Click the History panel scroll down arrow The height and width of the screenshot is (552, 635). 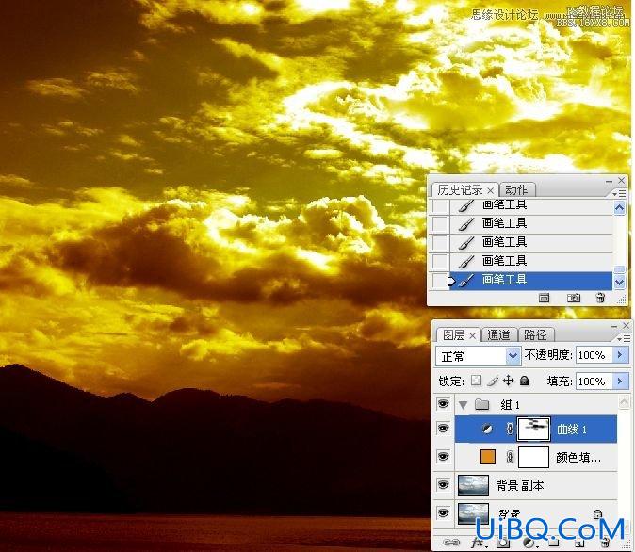click(x=619, y=282)
